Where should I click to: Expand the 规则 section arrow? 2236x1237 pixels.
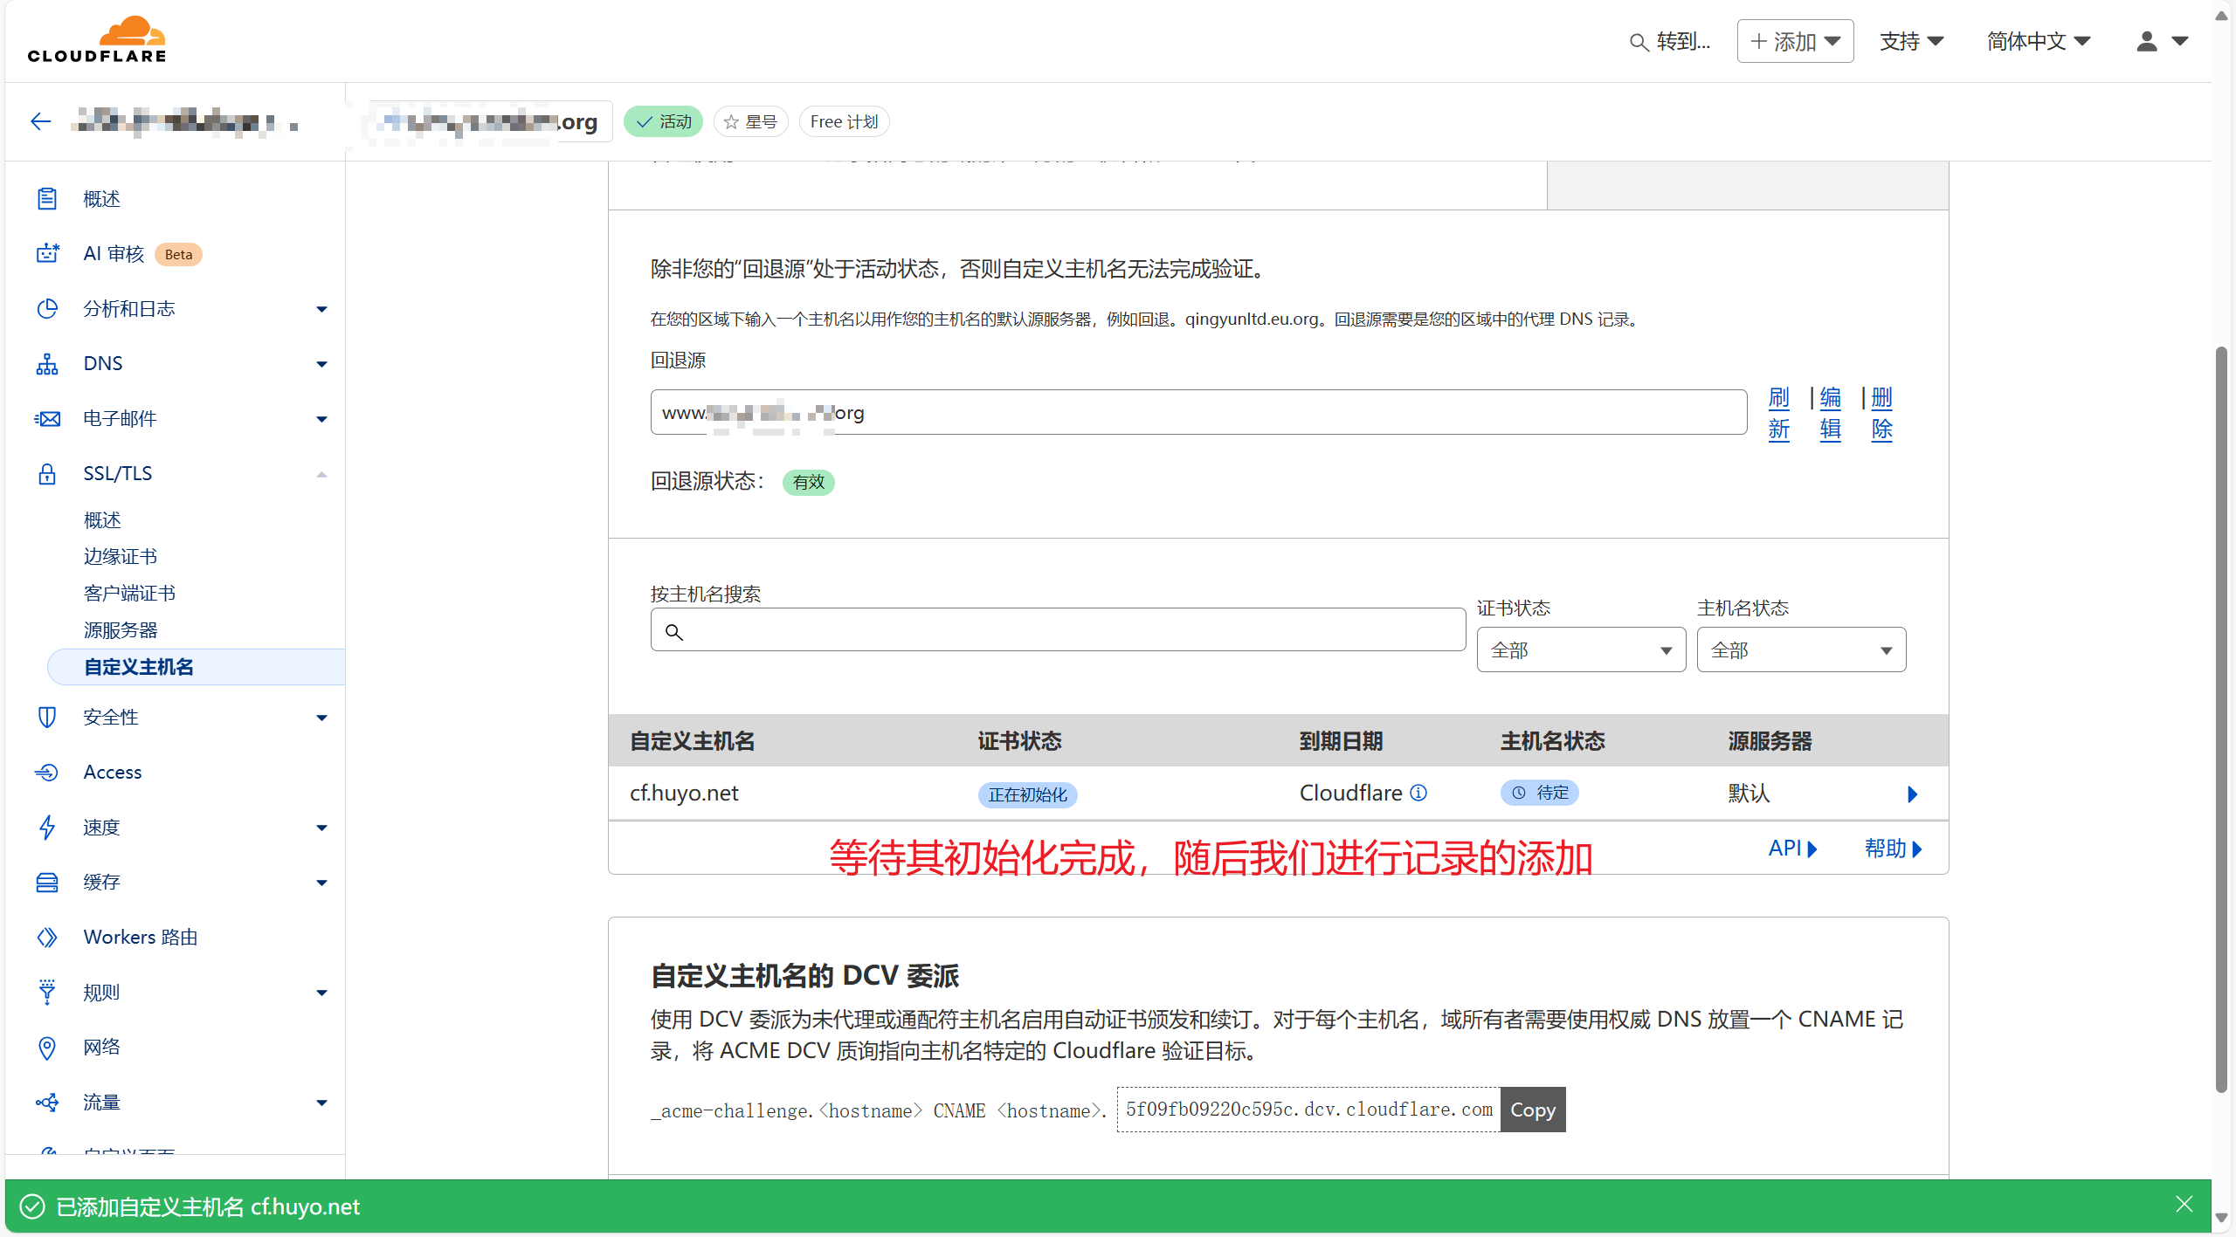pos(321,993)
